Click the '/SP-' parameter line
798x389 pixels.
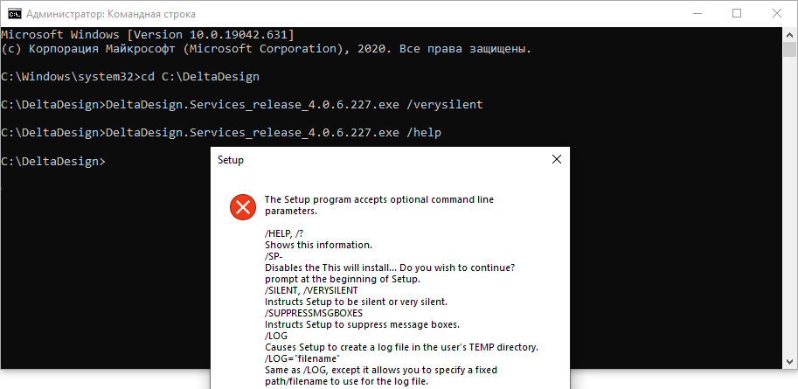pos(274,256)
